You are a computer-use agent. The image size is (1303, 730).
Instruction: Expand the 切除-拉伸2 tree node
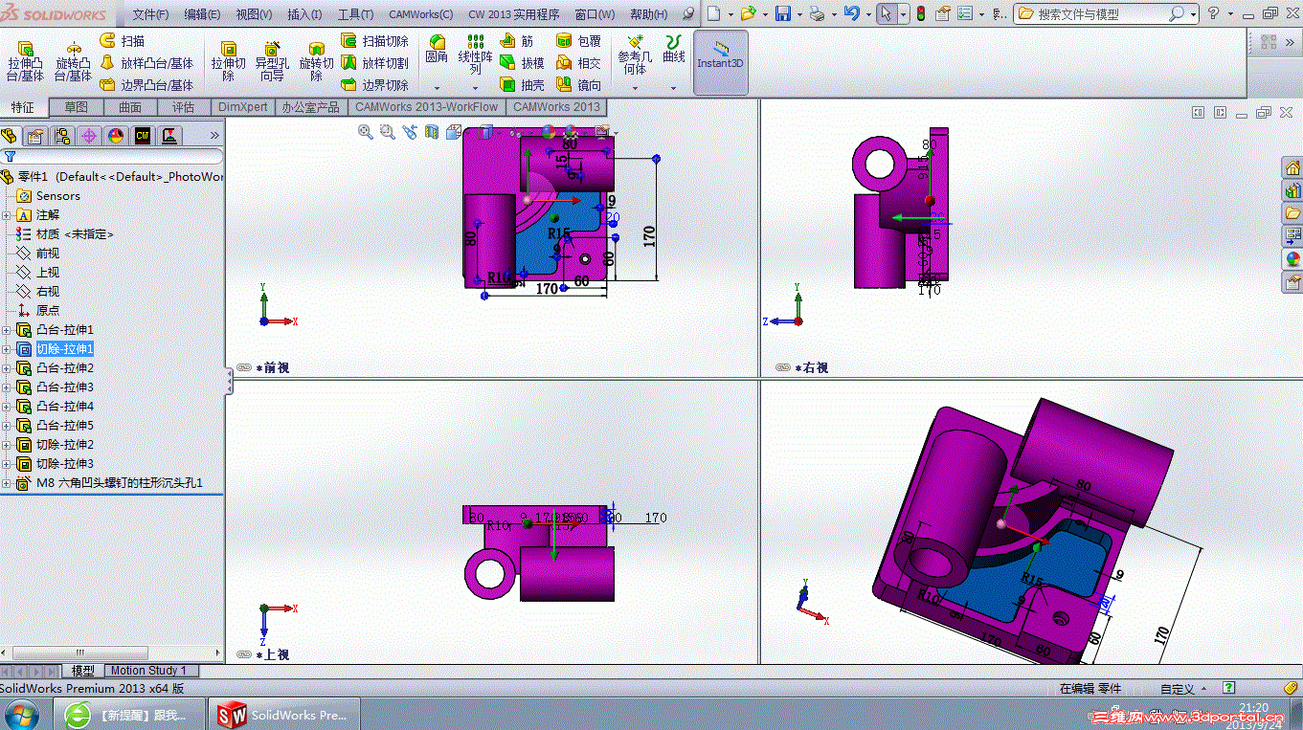coord(7,445)
